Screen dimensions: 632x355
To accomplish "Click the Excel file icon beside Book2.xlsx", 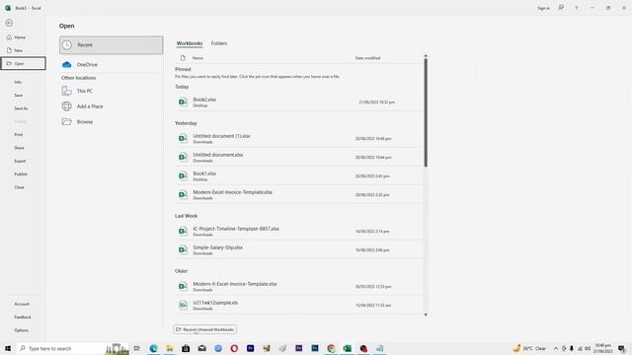I will [183, 103].
